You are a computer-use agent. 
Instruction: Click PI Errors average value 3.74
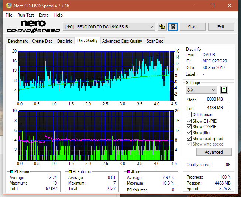(x=53, y=178)
